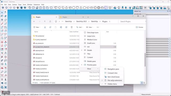The image size is (171, 96).
Task: Open the New dropdown in Explorer
Action: [x=37, y=27]
